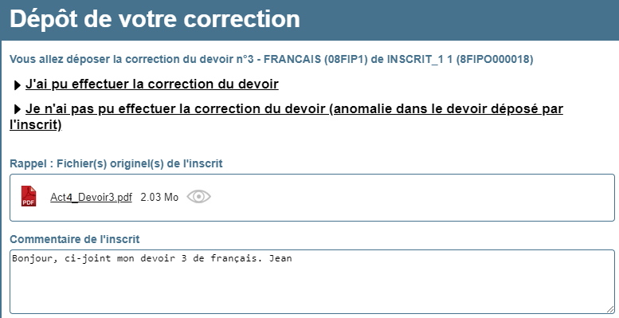Open the Act4_Devoir3.pdf file link
The image size is (619, 318).
point(91,197)
